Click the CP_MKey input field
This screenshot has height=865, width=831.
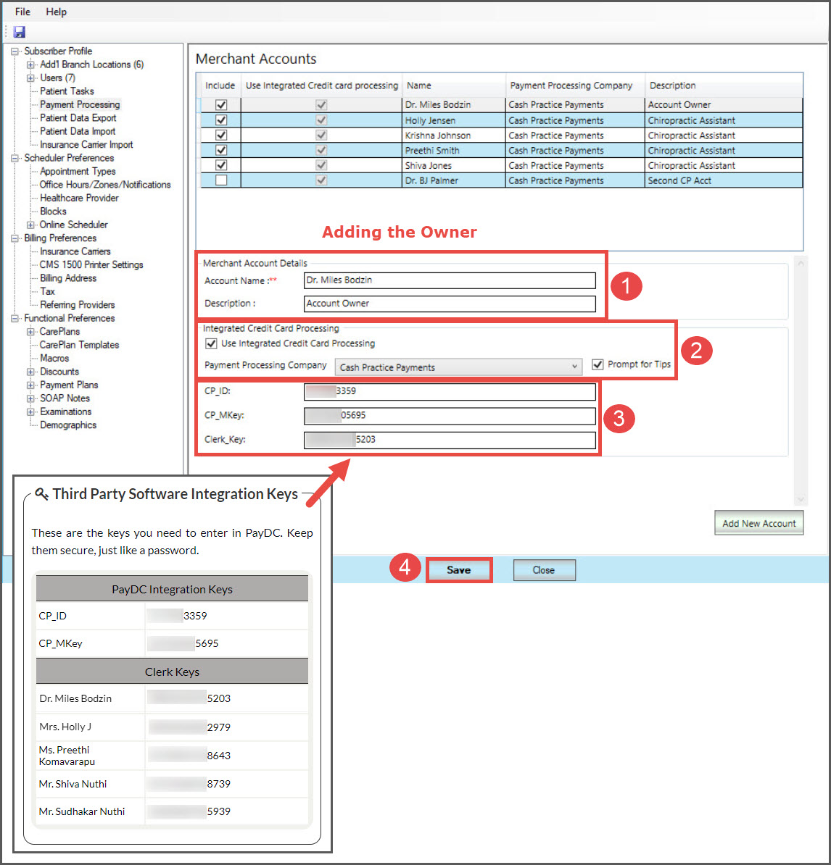click(450, 415)
